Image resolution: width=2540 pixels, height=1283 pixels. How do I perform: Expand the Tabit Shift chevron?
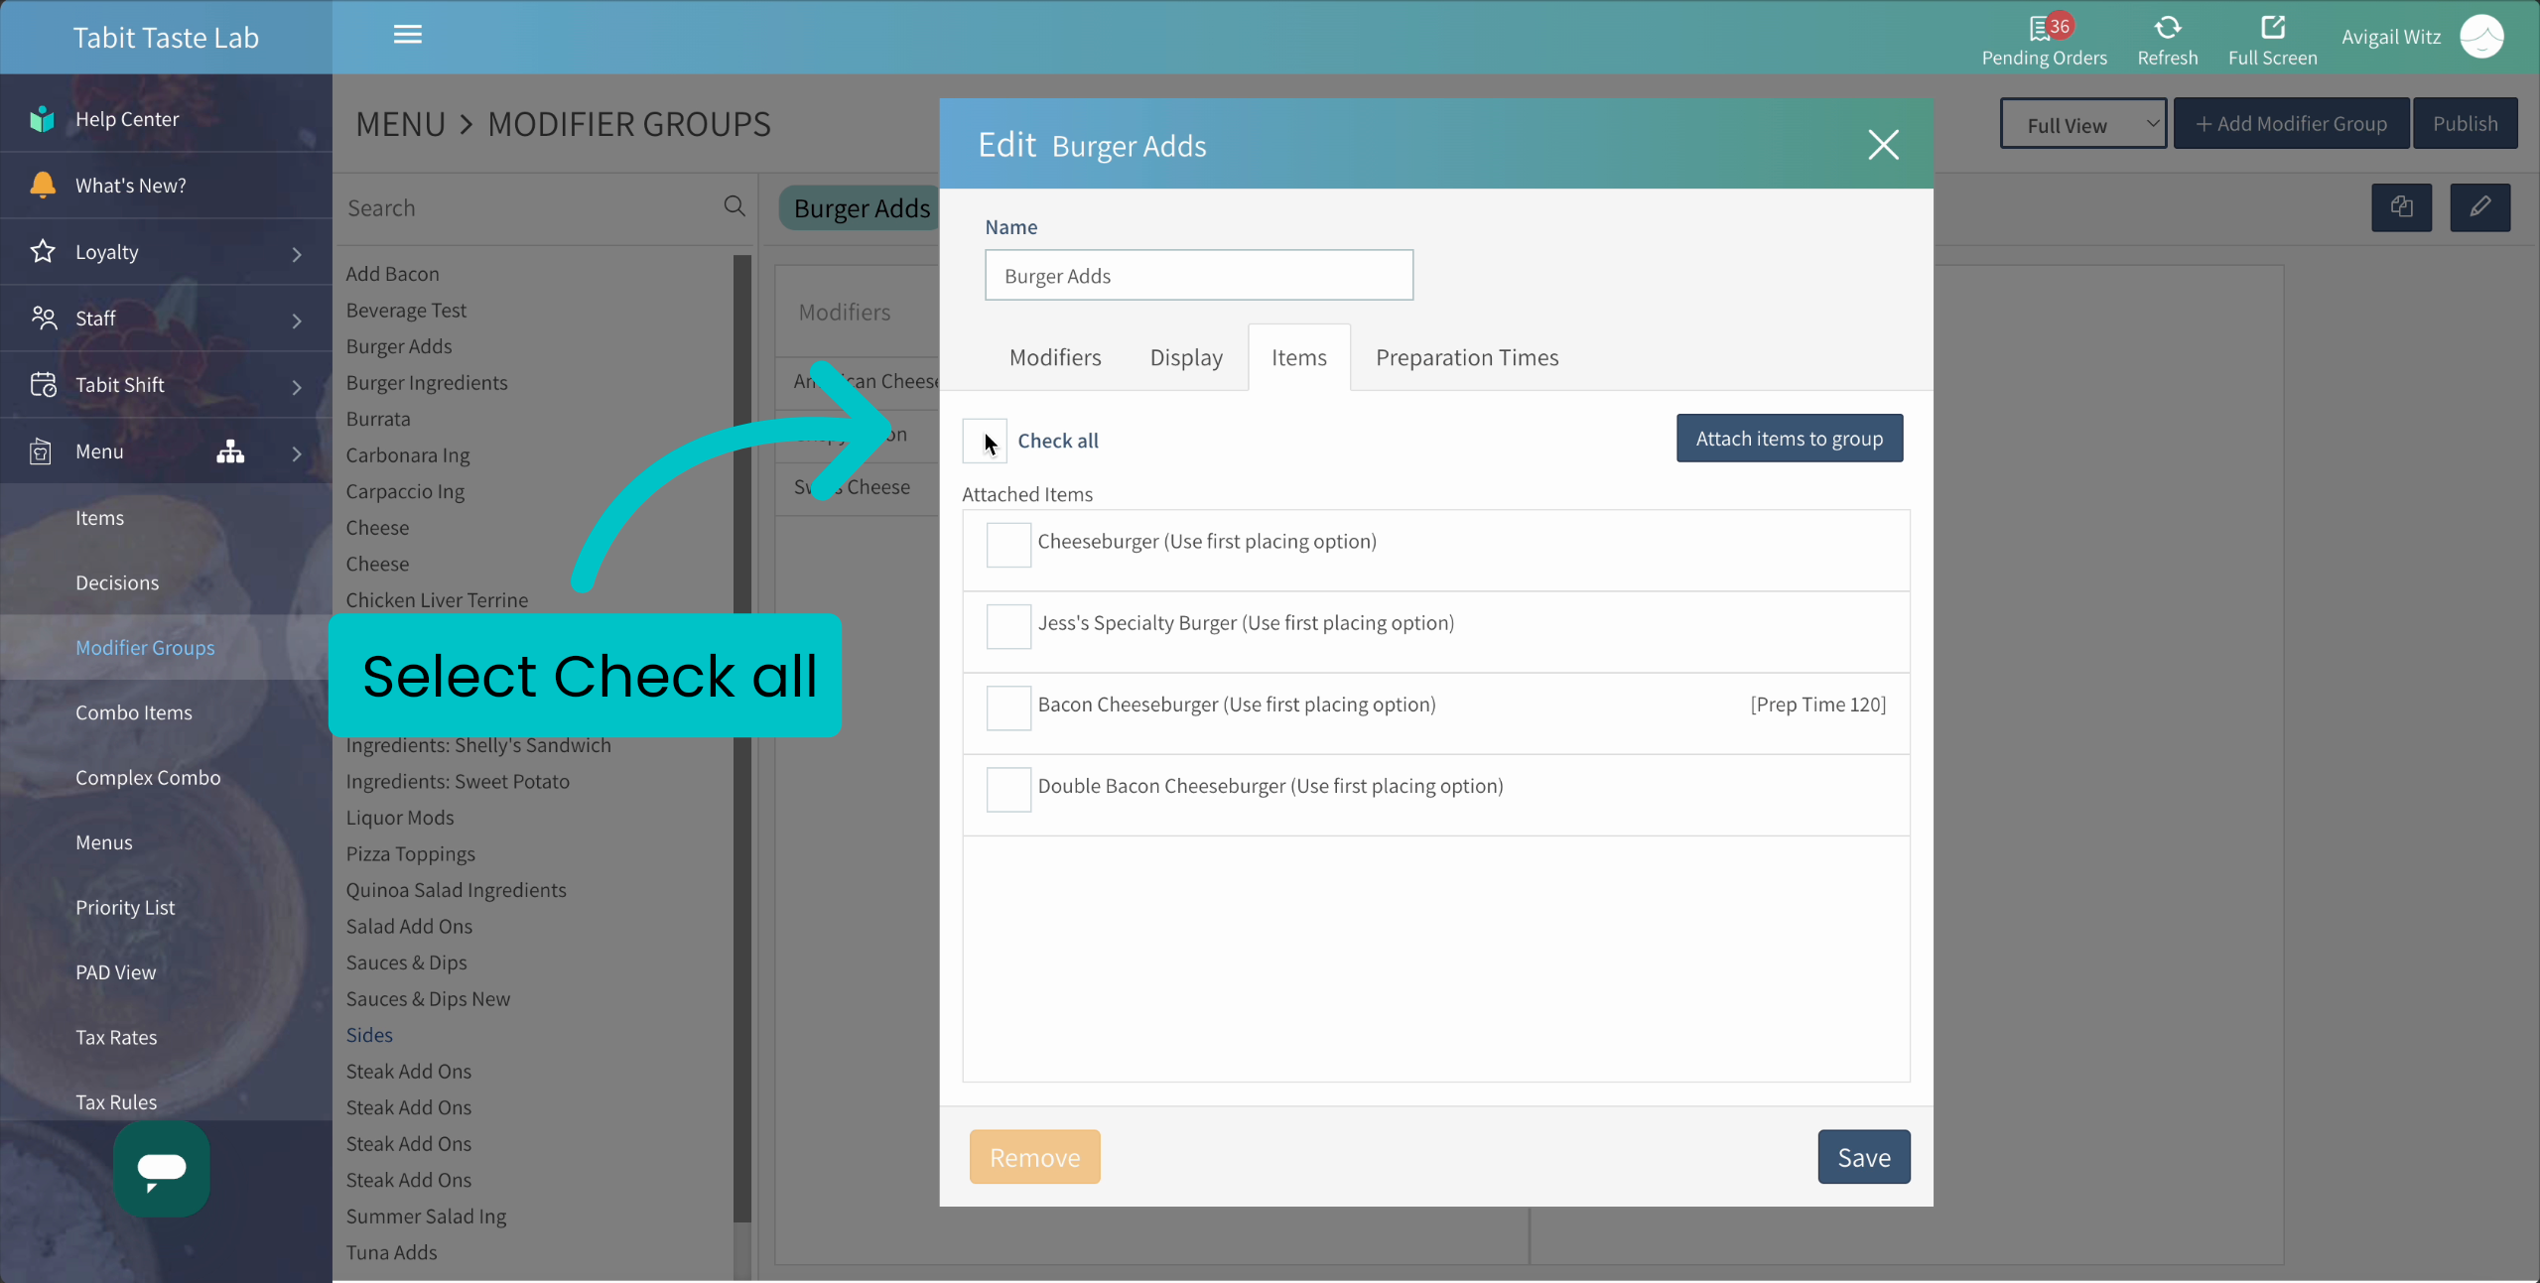click(x=296, y=387)
